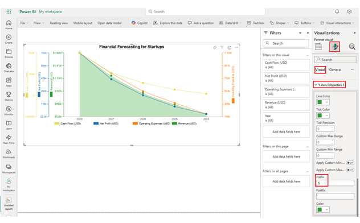Click the Custom Max Range stepper field
The image size is (360, 223).
pos(325,142)
